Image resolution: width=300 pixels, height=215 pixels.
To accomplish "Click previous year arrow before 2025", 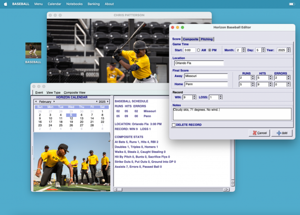I will pyautogui.click(x=96, y=102).
